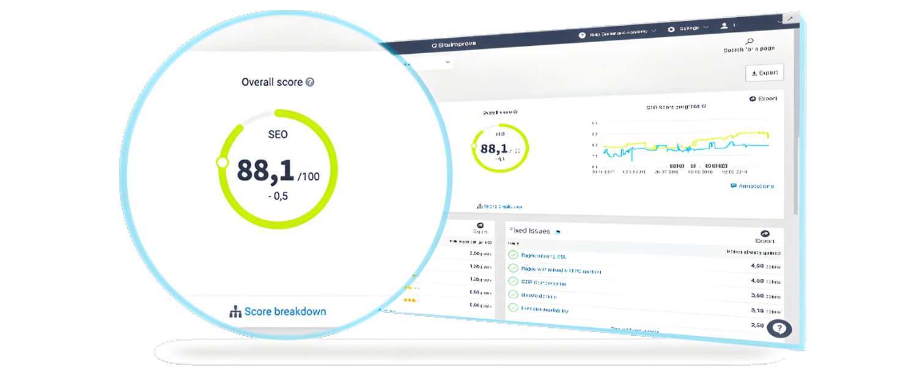Click the small SEO score gauge
917x367 pixels.
(x=500, y=148)
